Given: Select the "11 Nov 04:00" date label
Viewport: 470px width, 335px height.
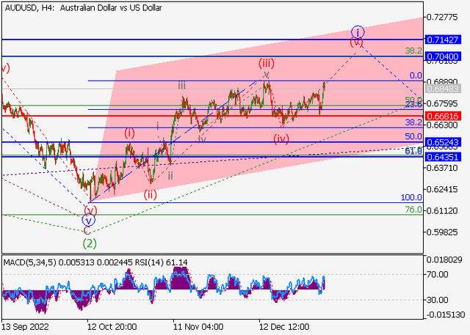Looking at the screenshot, I should (197, 326).
